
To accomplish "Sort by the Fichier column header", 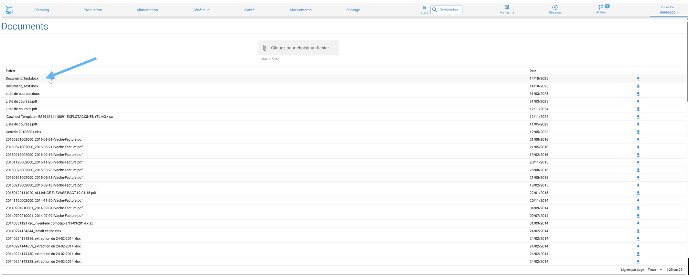I will (x=11, y=71).
